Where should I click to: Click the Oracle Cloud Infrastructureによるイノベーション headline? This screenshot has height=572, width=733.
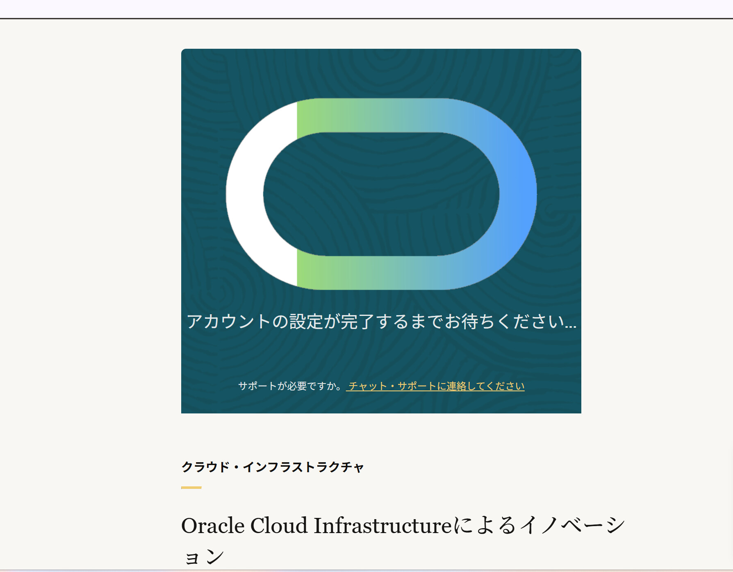403,540
